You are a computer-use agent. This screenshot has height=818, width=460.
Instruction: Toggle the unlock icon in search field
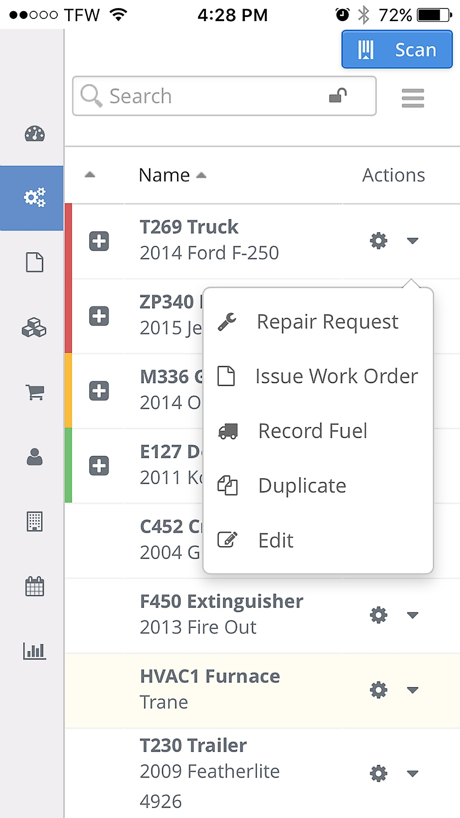(338, 96)
